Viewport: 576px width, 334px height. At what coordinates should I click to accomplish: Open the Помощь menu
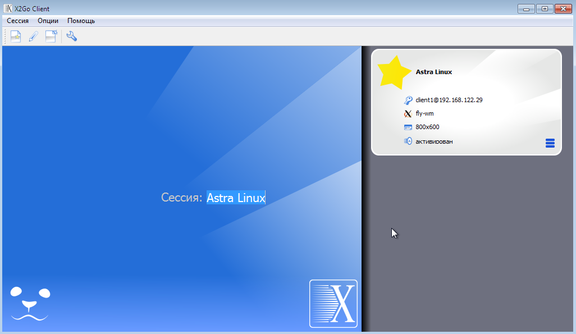81,21
